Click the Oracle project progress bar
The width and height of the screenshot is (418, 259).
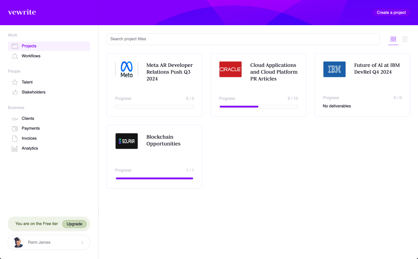(x=258, y=107)
